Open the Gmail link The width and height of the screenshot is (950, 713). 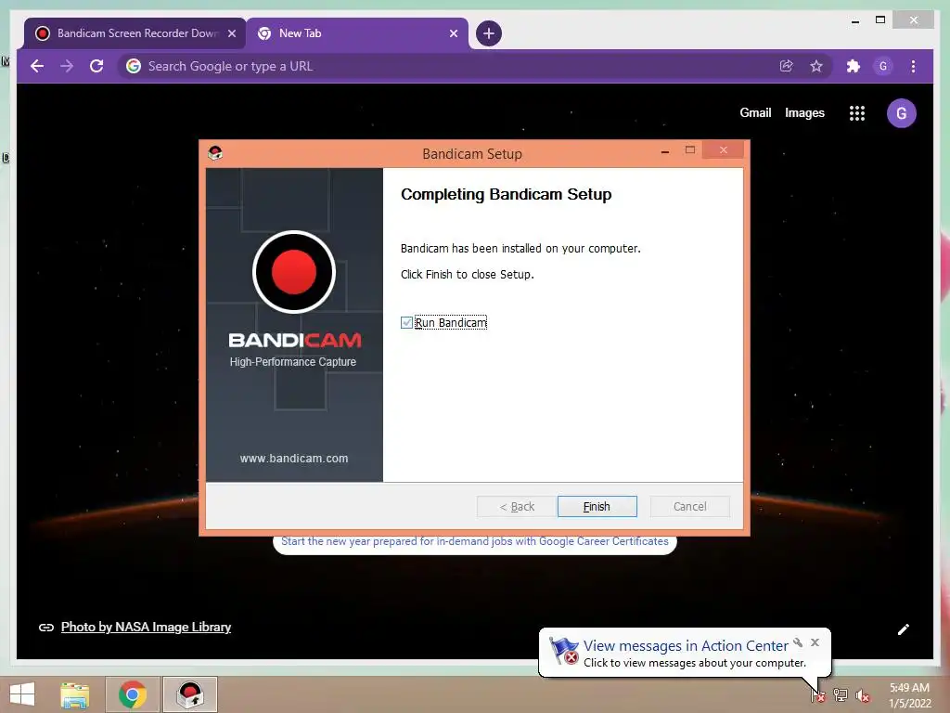pos(755,112)
